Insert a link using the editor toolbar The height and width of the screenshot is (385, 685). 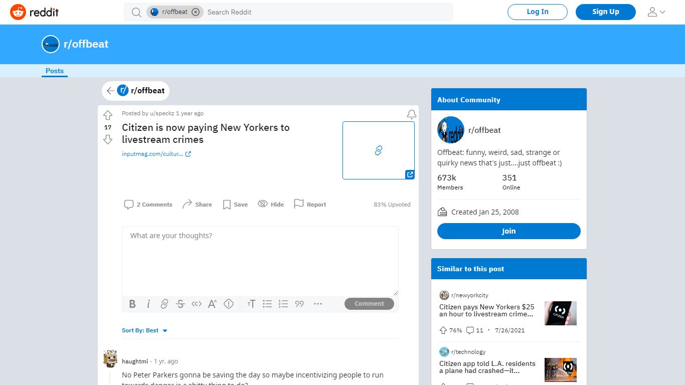(x=164, y=304)
